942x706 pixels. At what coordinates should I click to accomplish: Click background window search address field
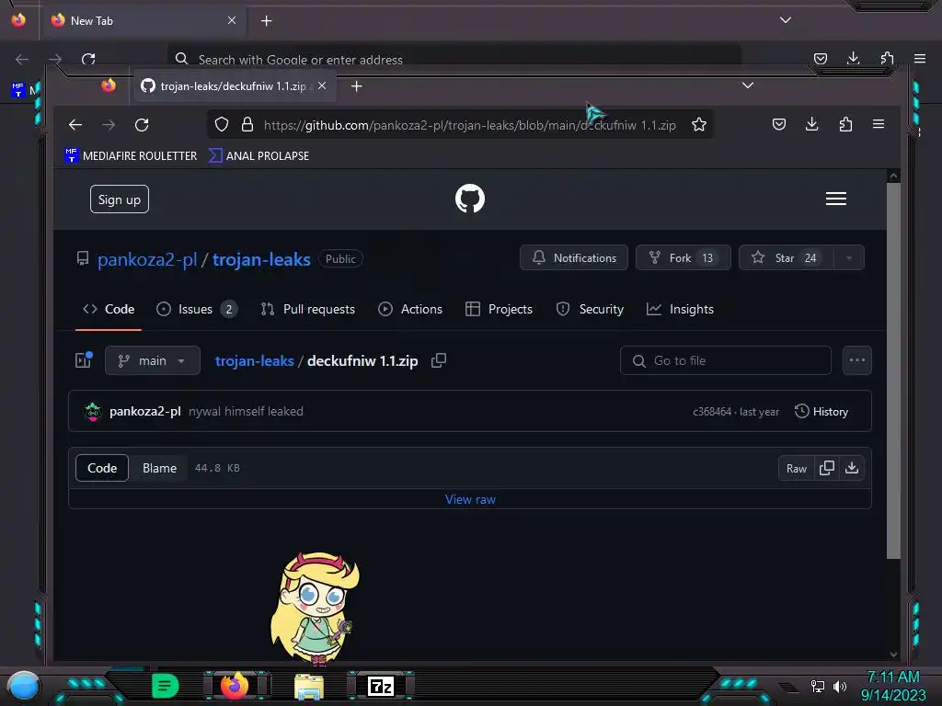point(454,60)
